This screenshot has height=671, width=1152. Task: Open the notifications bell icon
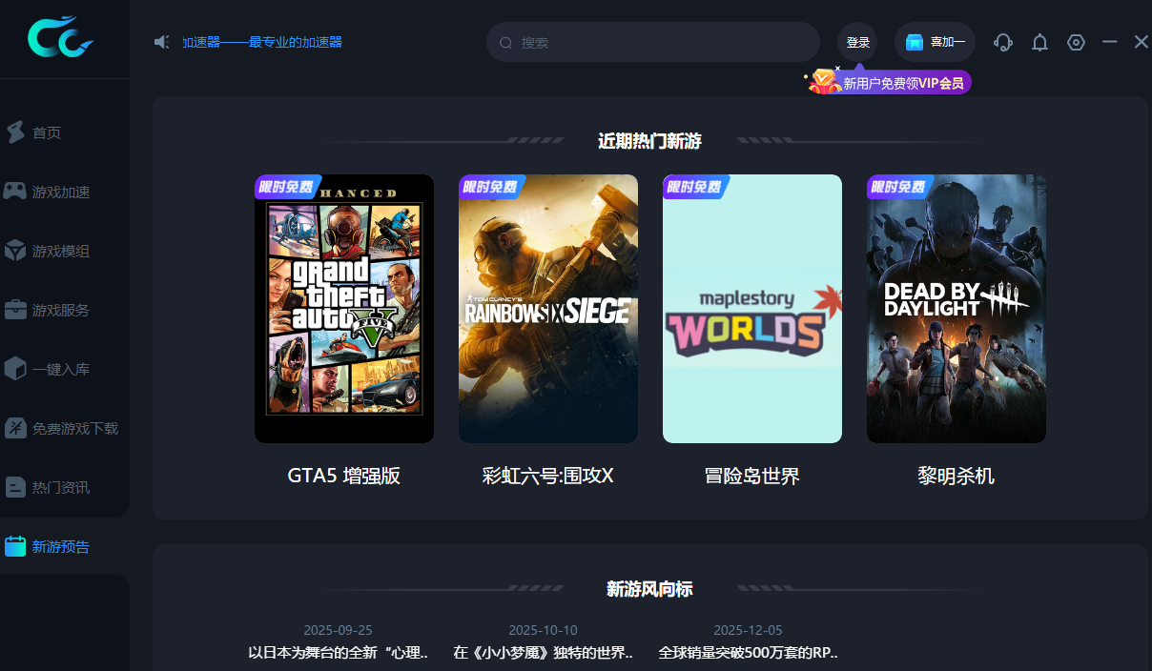1039,43
